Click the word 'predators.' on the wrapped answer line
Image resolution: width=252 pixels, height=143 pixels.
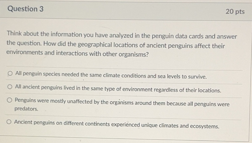(26, 109)
